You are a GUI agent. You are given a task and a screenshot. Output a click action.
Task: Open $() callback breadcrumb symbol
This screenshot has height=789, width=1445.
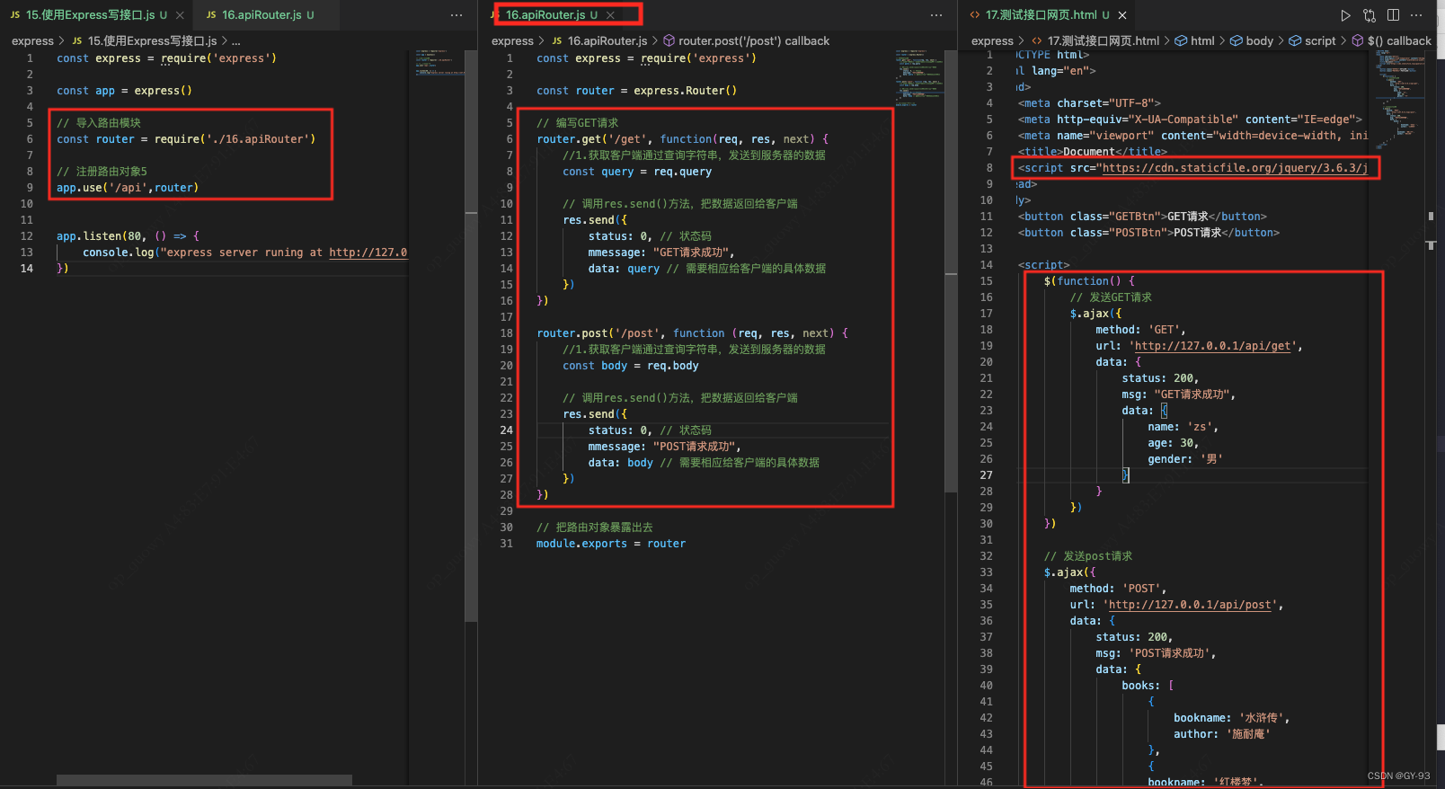point(1391,41)
